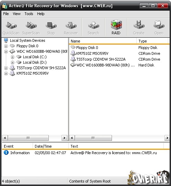Start a QuickScan from the toolbar

[x=11, y=27]
